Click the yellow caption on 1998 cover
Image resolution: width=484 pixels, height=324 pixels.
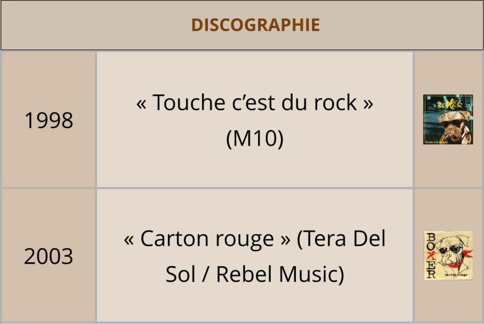[436, 141]
